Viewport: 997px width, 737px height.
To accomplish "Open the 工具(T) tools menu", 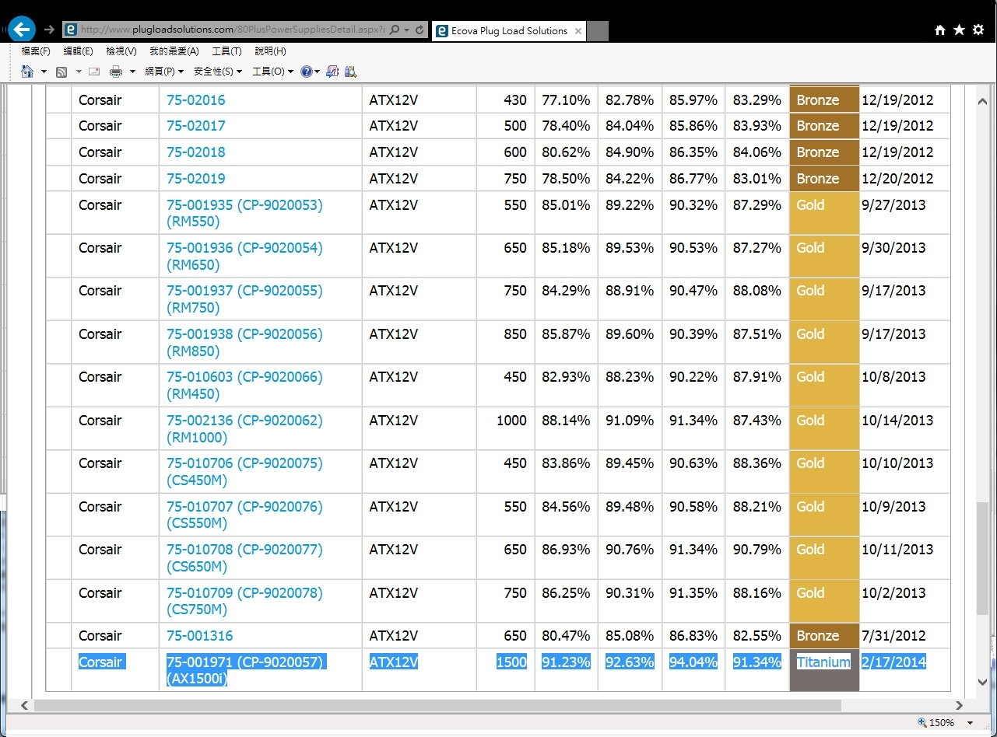I will pyautogui.click(x=227, y=51).
